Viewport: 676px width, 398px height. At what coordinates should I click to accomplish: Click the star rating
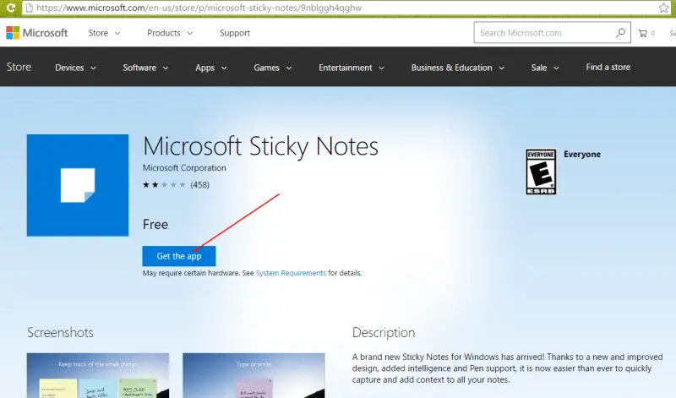164,185
